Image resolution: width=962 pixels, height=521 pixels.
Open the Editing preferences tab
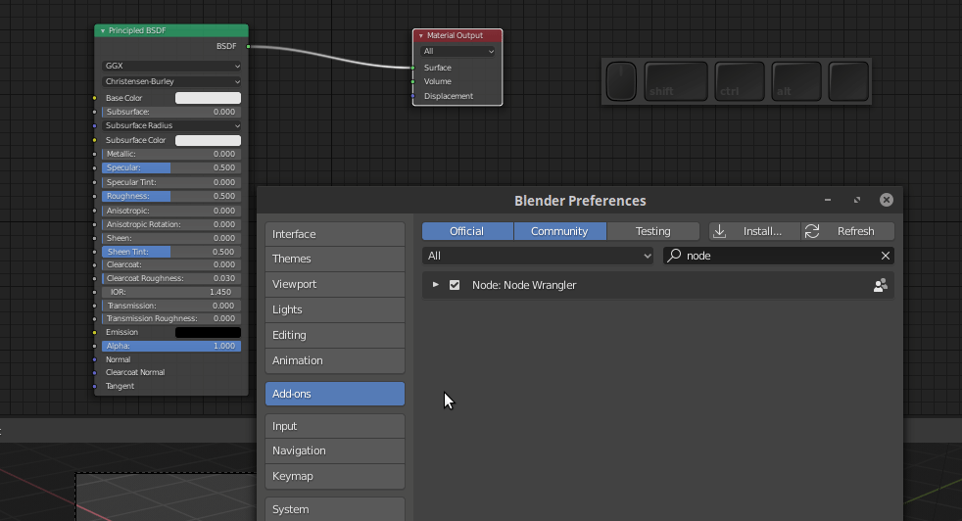[335, 335]
